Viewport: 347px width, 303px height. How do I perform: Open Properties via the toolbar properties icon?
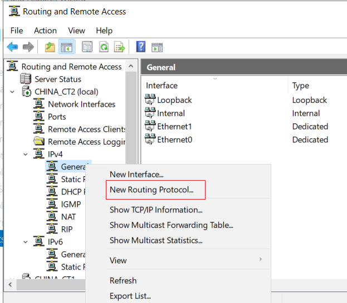point(87,47)
